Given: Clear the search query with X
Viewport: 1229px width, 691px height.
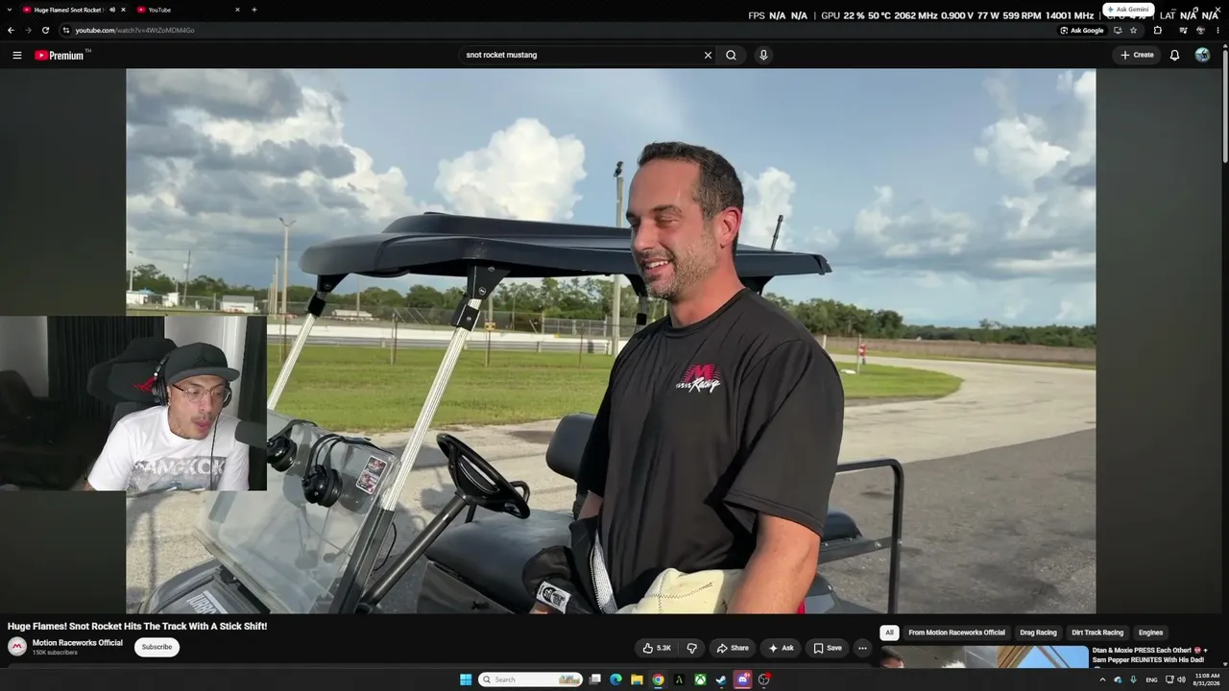Looking at the screenshot, I should (708, 55).
